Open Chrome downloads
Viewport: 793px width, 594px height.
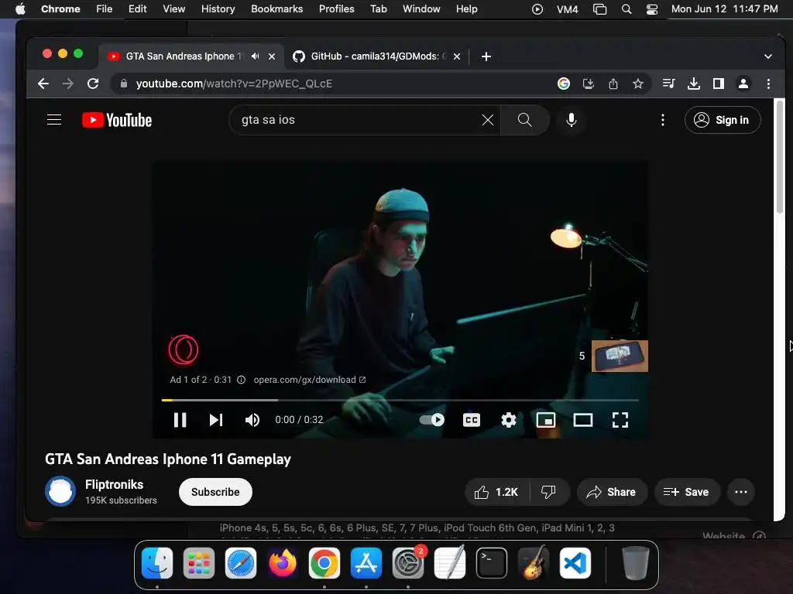click(x=694, y=84)
